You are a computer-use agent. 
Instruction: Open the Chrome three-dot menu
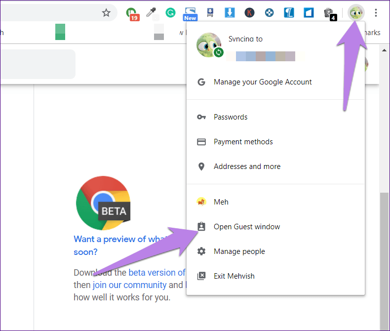pyautogui.click(x=377, y=13)
